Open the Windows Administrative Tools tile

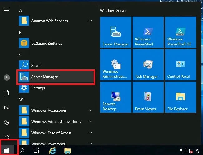[x=115, y=65]
